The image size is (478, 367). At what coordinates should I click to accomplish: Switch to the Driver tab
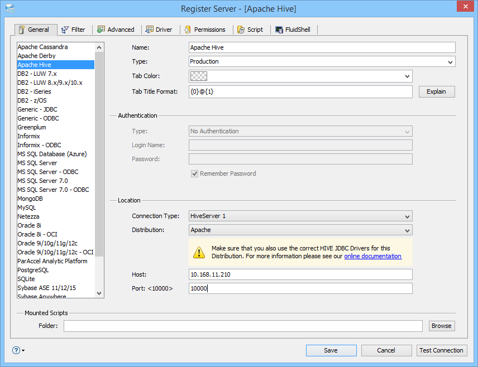159,30
